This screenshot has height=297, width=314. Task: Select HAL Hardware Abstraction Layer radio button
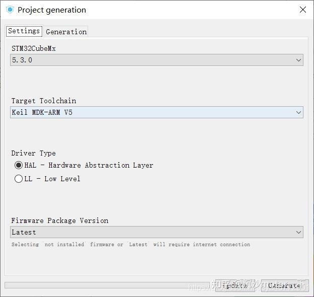(19, 165)
